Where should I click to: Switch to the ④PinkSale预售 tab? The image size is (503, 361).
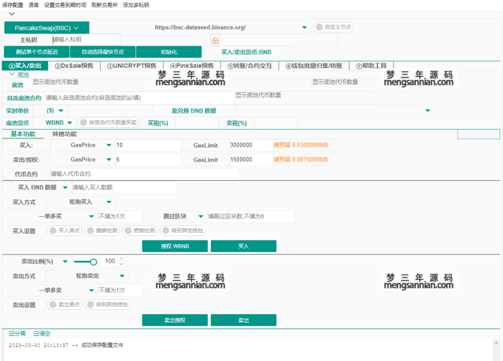click(192, 66)
